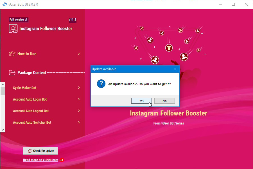This screenshot has width=253, height=169.
Task: Click the Package Content folder icon
Action: click(x=12, y=73)
